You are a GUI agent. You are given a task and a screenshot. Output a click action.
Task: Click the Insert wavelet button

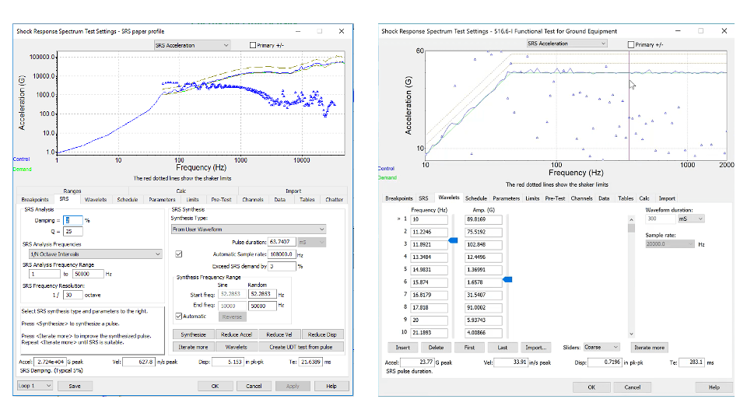click(402, 348)
